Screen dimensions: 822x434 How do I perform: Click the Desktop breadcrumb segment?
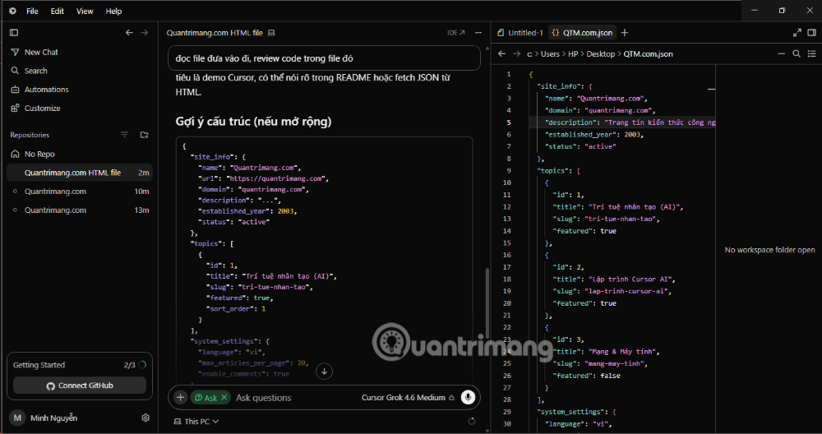coord(601,54)
